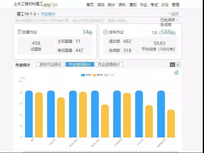Select the 作业情况统计 tab
This screenshot has height=153, width=204.
pyautogui.click(x=79, y=64)
